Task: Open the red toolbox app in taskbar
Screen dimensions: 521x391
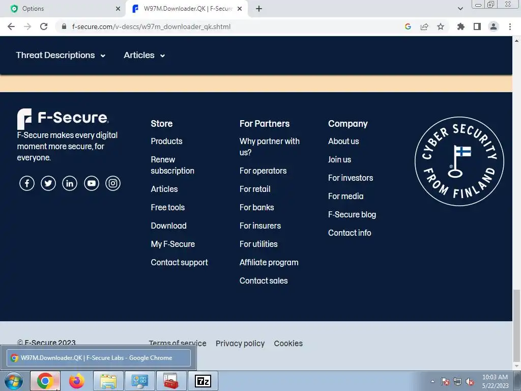Action: [x=171, y=381]
